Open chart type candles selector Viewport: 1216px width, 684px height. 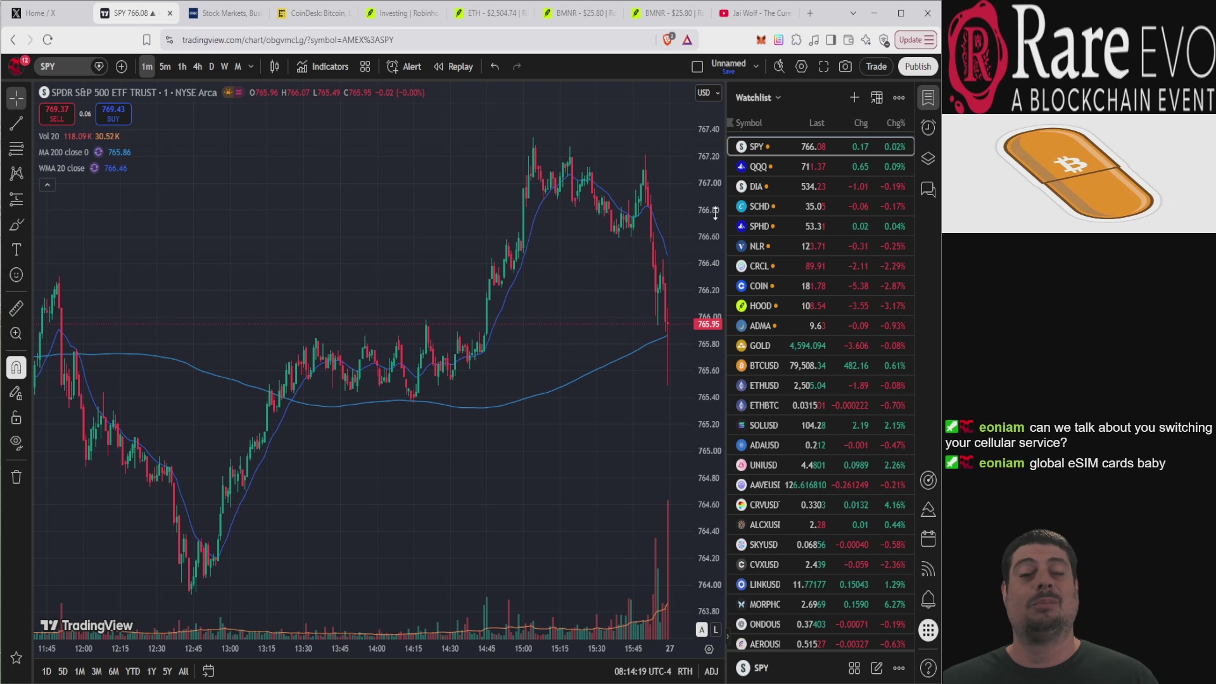pyautogui.click(x=274, y=66)
